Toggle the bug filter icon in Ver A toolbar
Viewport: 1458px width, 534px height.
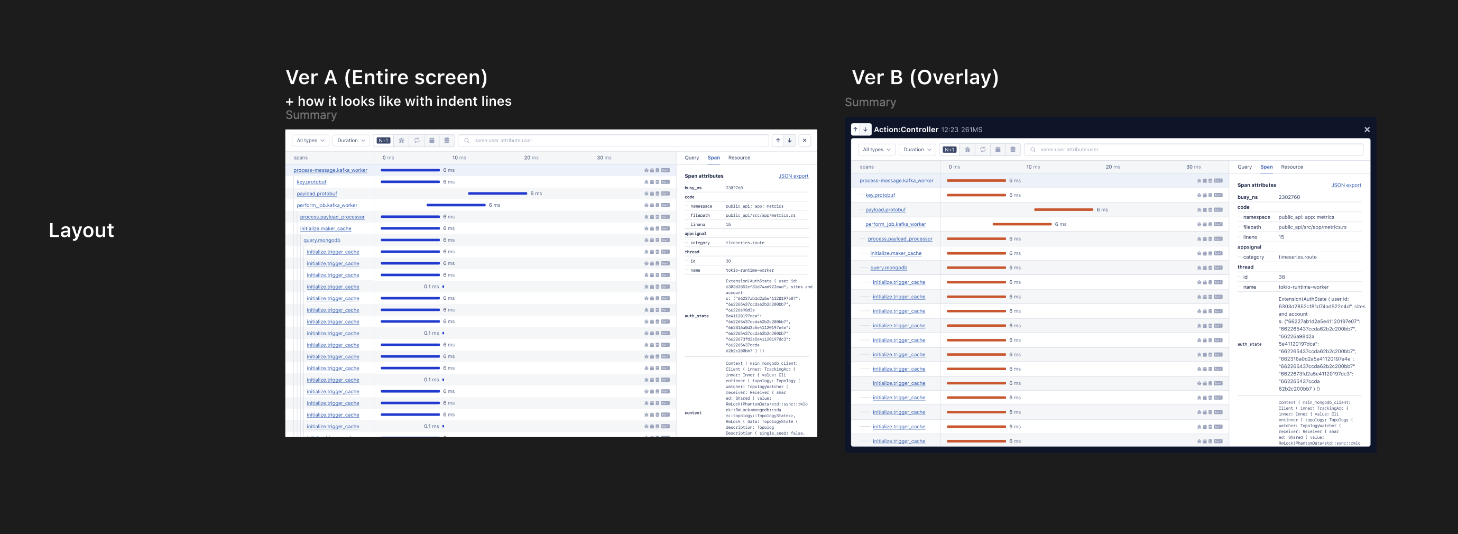401,141
